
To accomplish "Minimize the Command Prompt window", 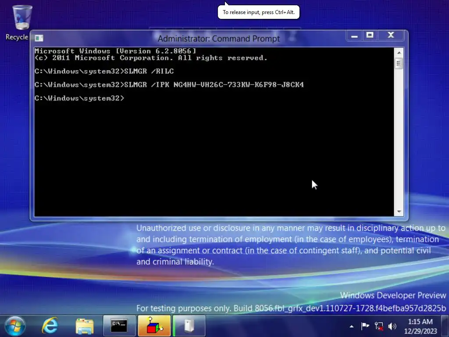I will [354, 36].
